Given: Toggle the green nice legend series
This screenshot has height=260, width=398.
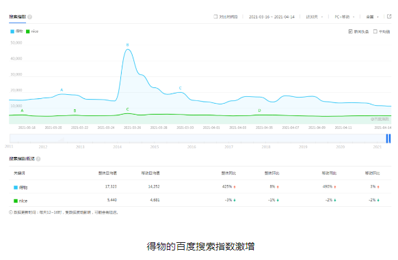Looking at the screenshot, I should (32, 31).
